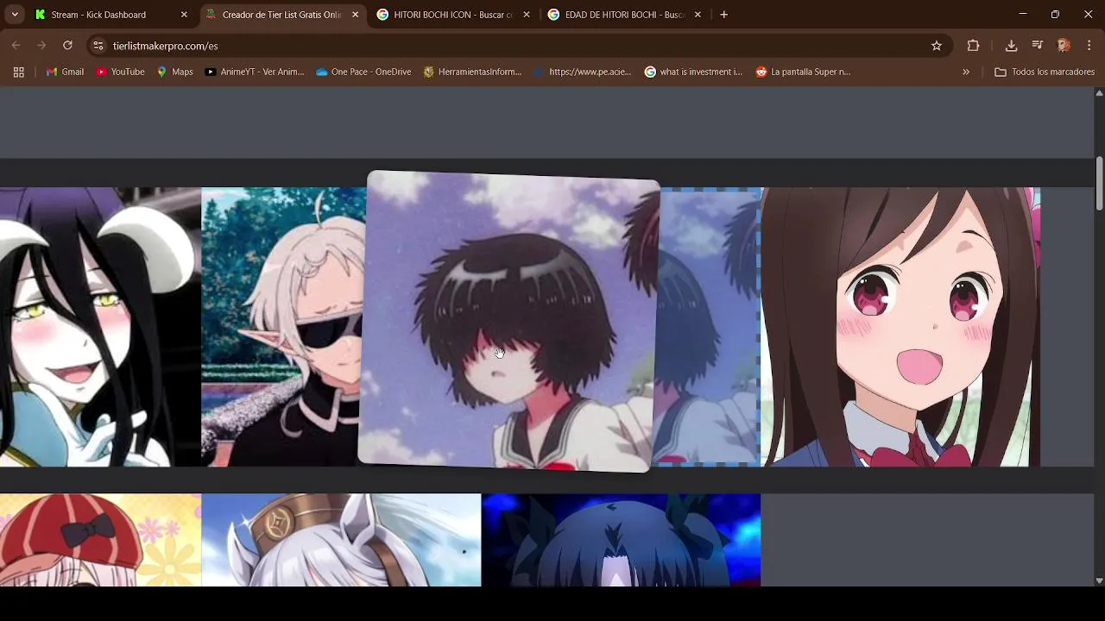1105x621 pixels.
Task: Close the Stream - Kick Dashboard tab
Action: [184, 15]
